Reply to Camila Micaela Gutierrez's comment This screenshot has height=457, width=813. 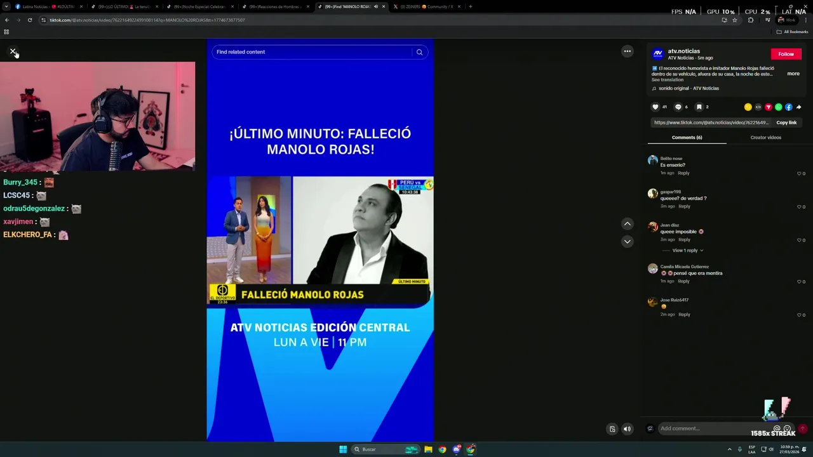coord(683,281)
